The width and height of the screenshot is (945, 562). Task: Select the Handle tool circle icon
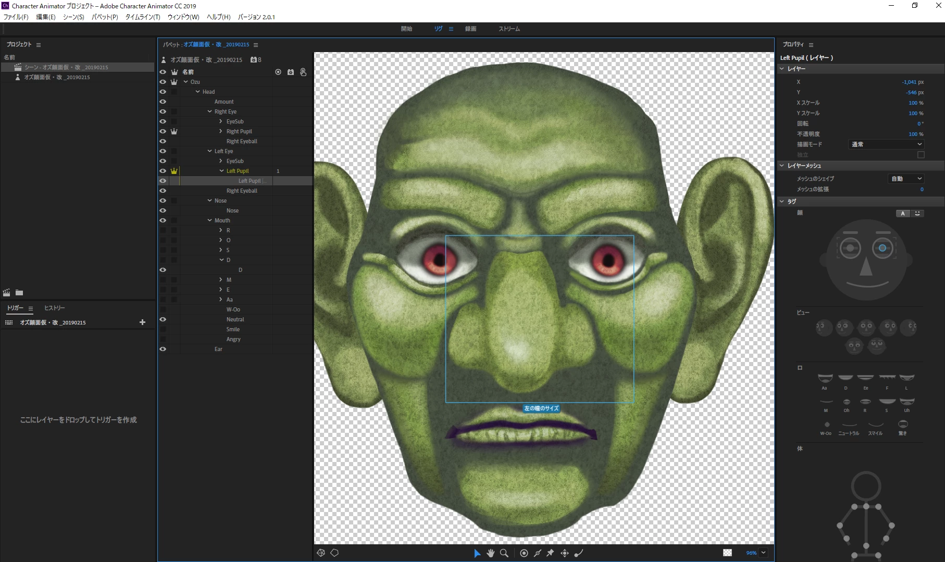524,553
